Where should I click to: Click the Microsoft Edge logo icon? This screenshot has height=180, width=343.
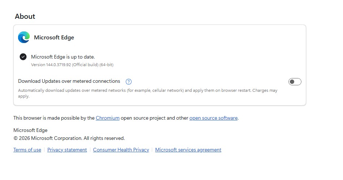pyautogui.click(x=24, y=37)
